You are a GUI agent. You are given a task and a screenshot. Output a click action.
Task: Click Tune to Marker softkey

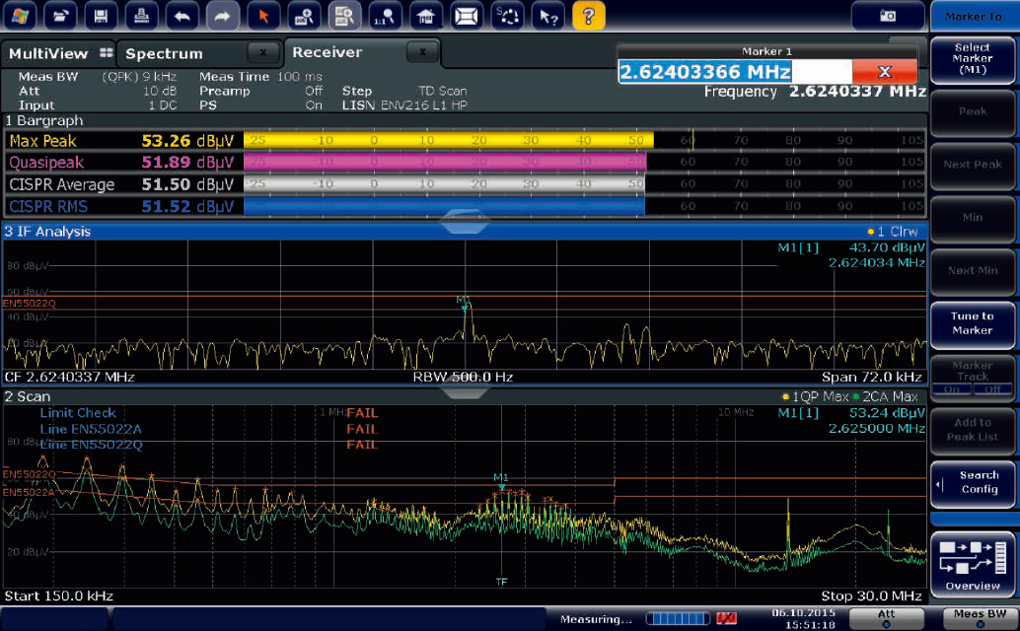973,323
